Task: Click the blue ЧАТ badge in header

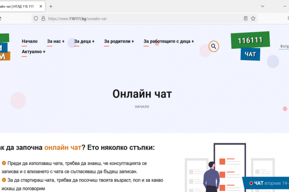Action: (250, 54)
